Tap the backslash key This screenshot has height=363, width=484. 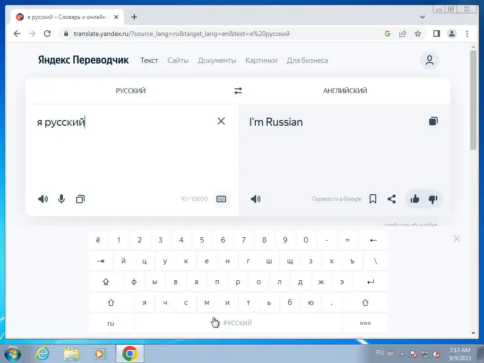coord(375,261)
